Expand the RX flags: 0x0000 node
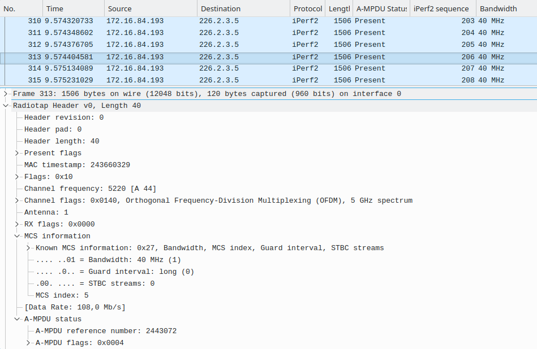This screenshot has width=537, height=349. tap(17, 224)
